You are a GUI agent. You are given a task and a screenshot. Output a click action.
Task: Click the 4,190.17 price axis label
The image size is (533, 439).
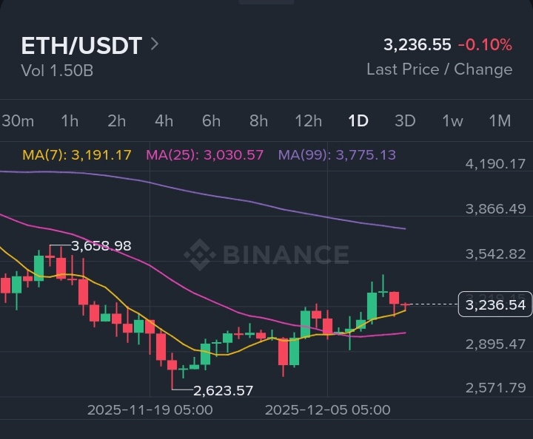click(495, 164)
